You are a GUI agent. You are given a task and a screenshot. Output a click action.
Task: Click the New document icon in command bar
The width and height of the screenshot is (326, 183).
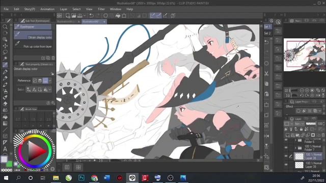point(68,16)
